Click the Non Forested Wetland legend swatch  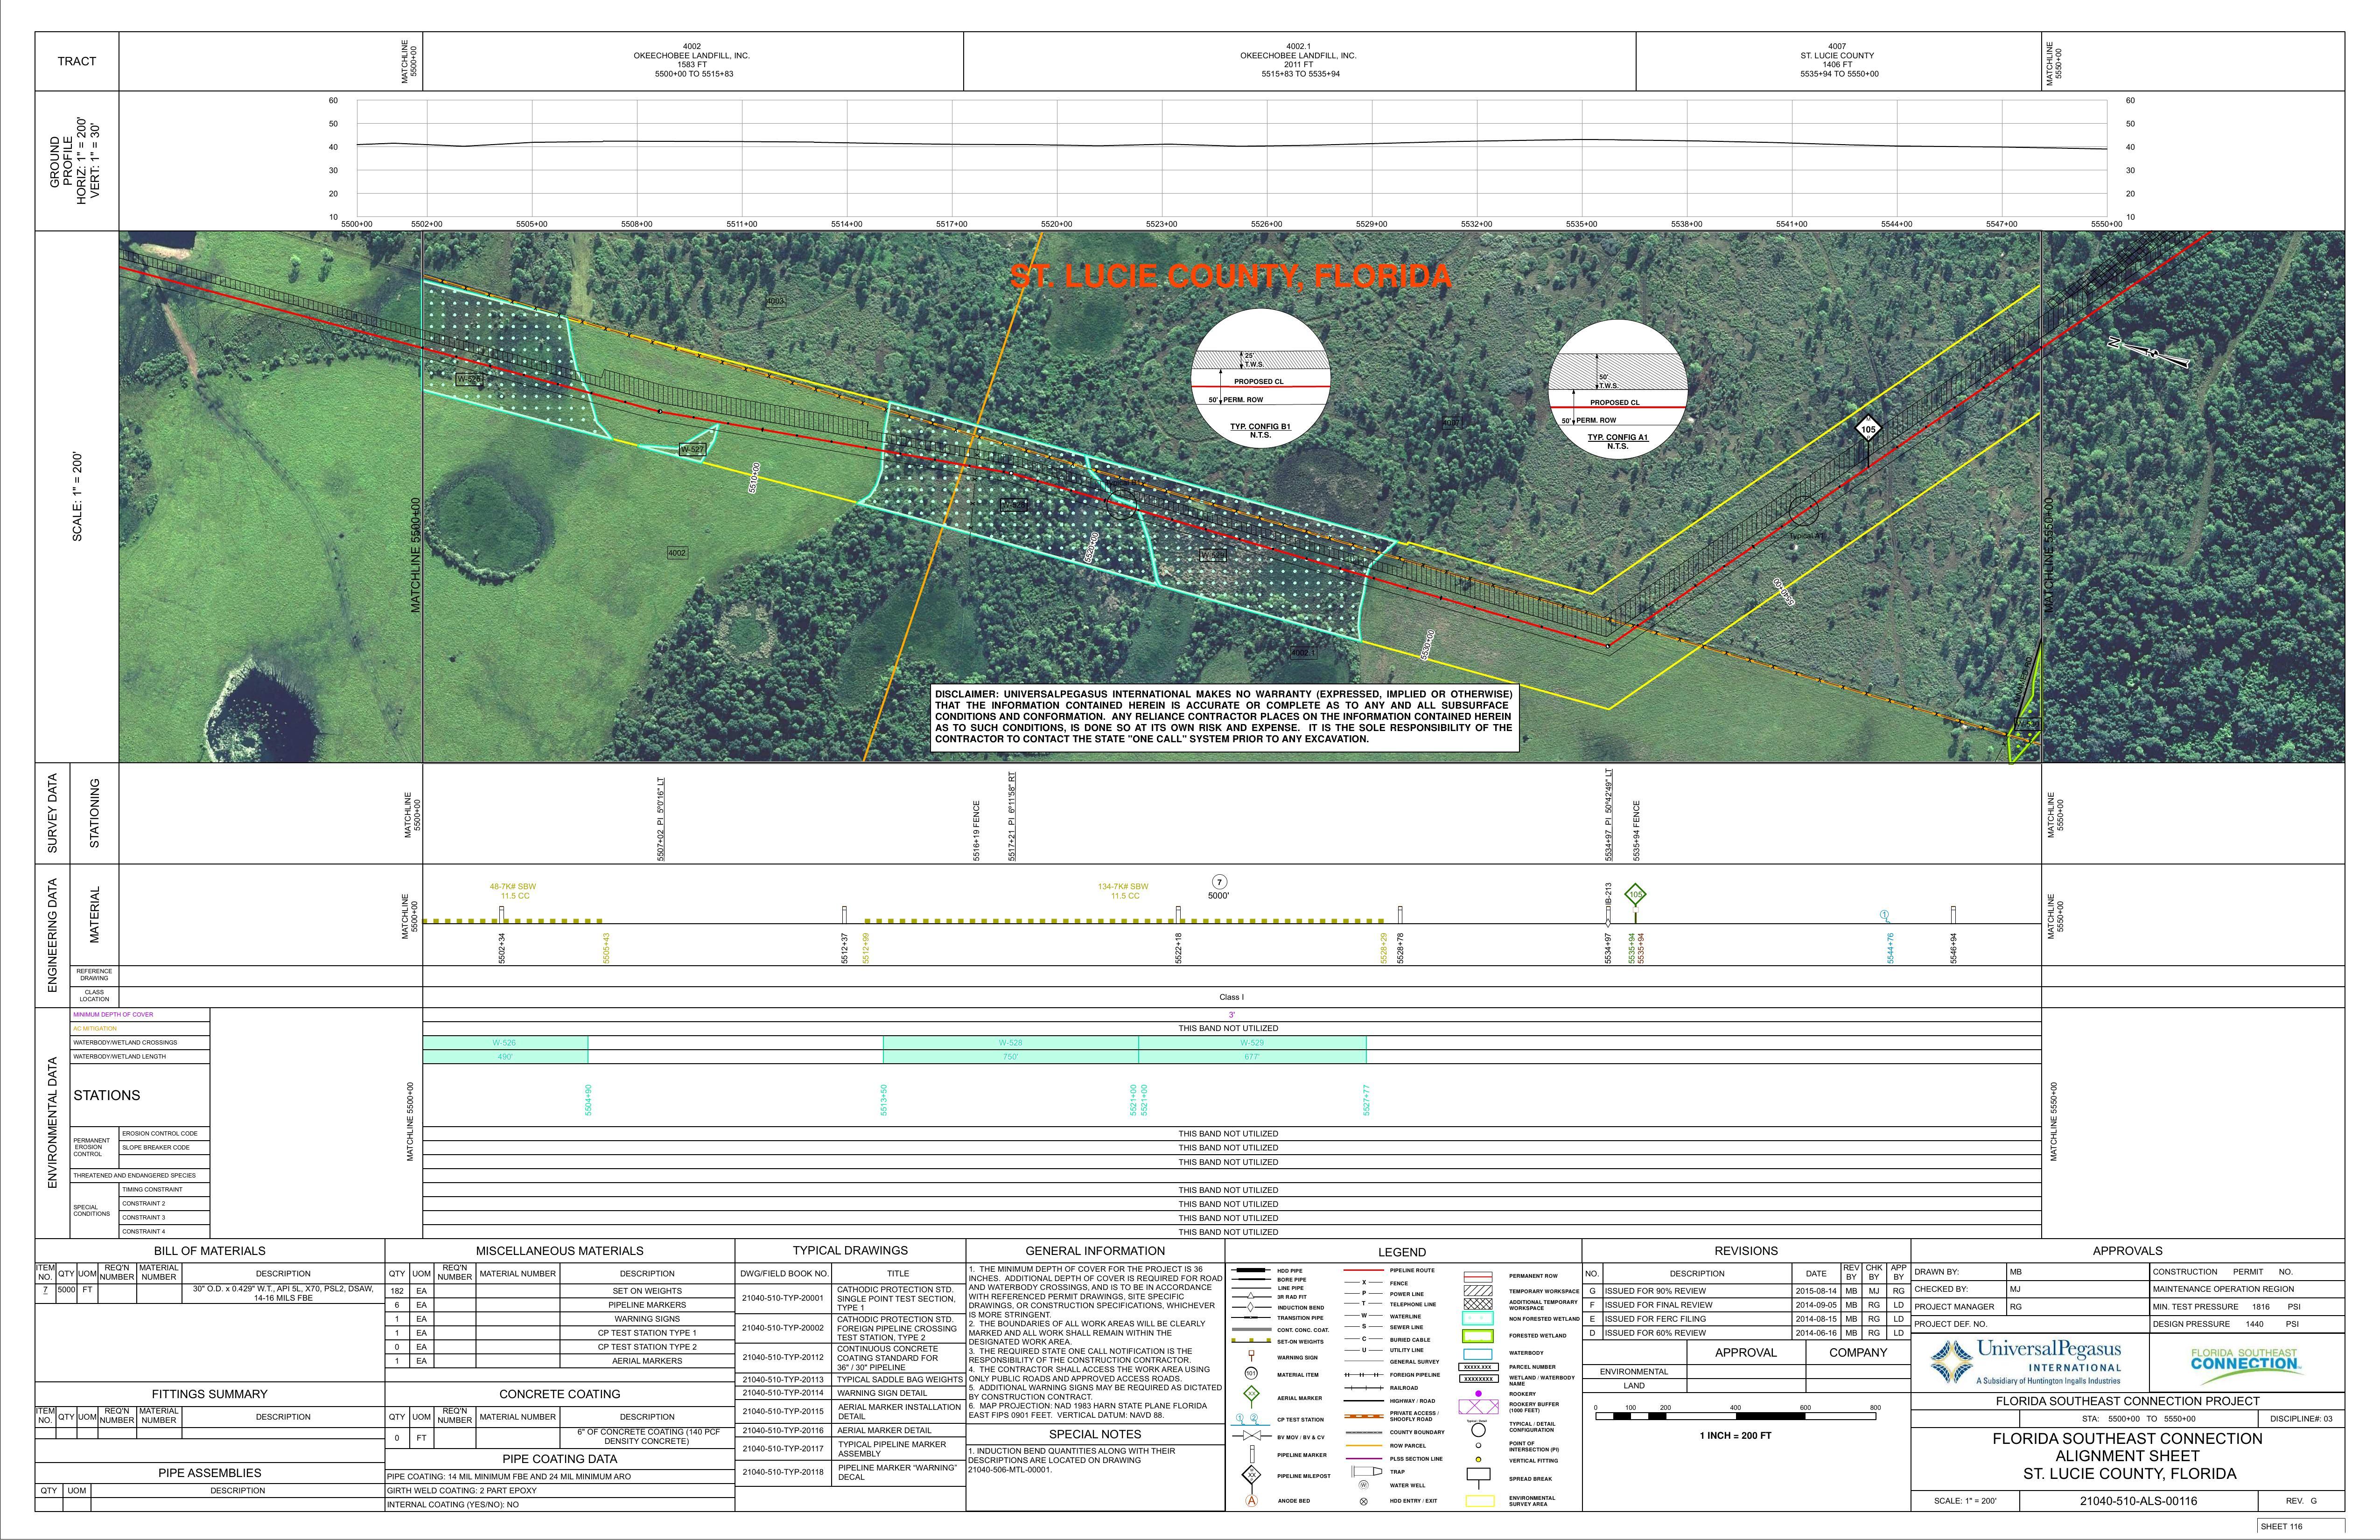click(1477, 1319)
